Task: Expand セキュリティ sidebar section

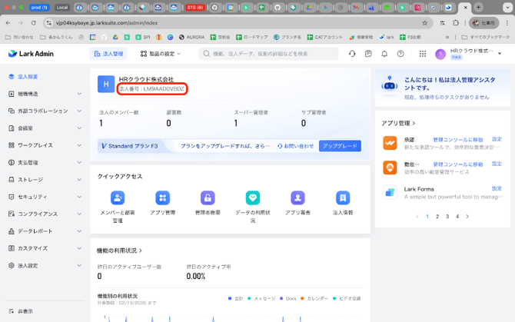Action: tap(45, 197)
